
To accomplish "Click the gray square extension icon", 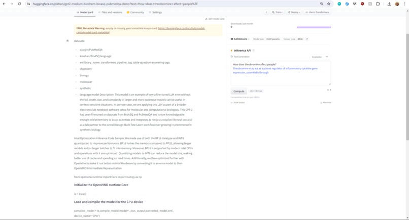I will [x=370, y=4].
